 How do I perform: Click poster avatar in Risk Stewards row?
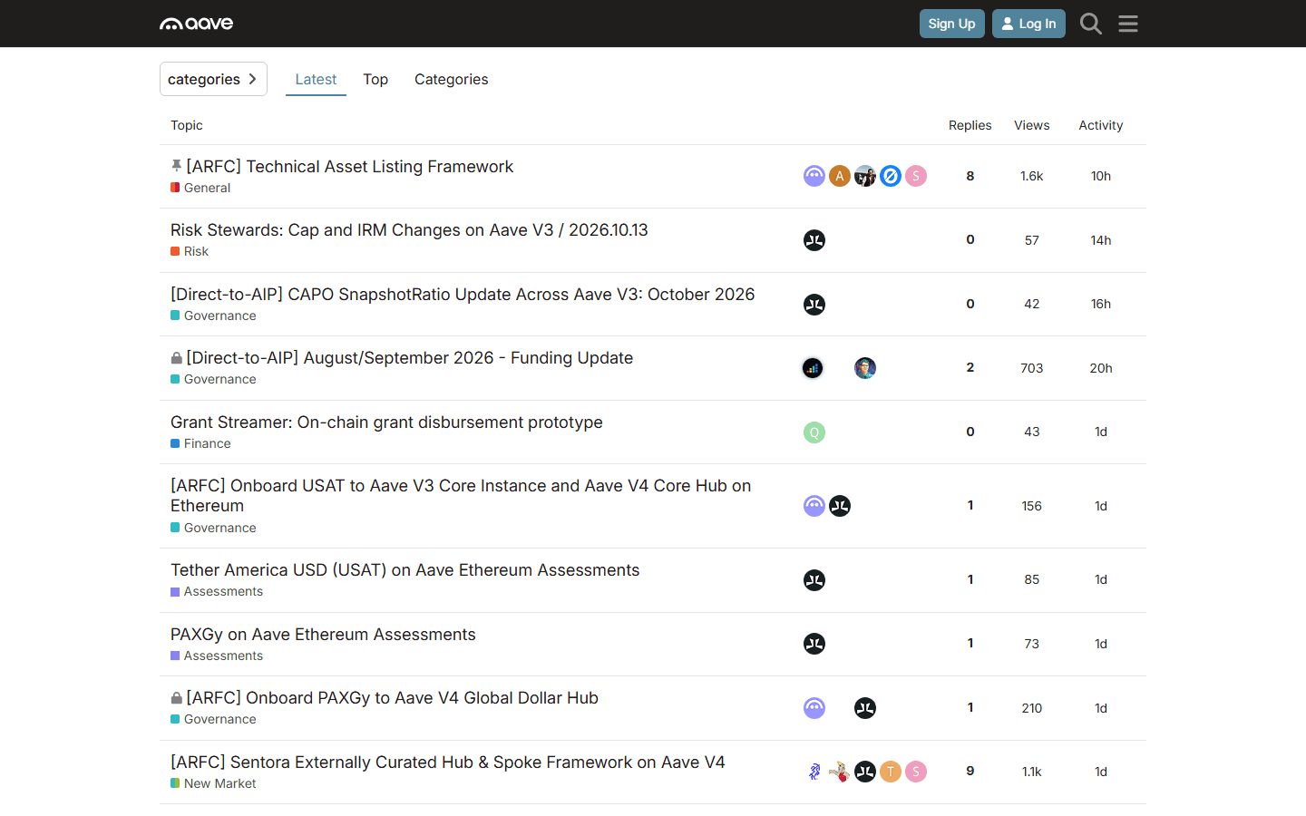pos(814,240)
